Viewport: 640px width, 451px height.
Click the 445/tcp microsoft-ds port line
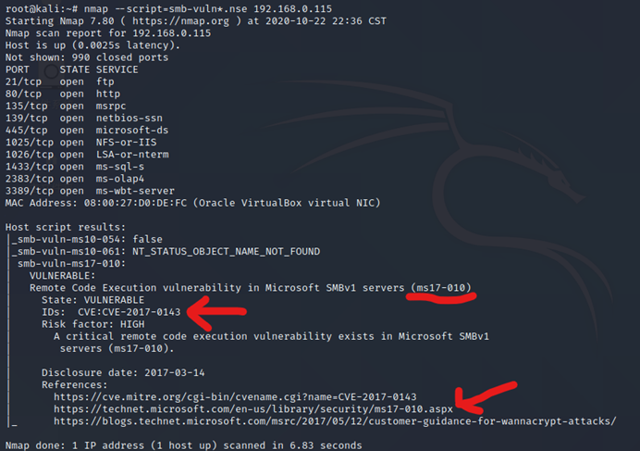(x=87, y=131)
